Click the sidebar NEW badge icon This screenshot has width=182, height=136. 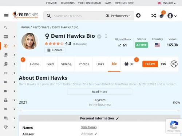[6, 37]
